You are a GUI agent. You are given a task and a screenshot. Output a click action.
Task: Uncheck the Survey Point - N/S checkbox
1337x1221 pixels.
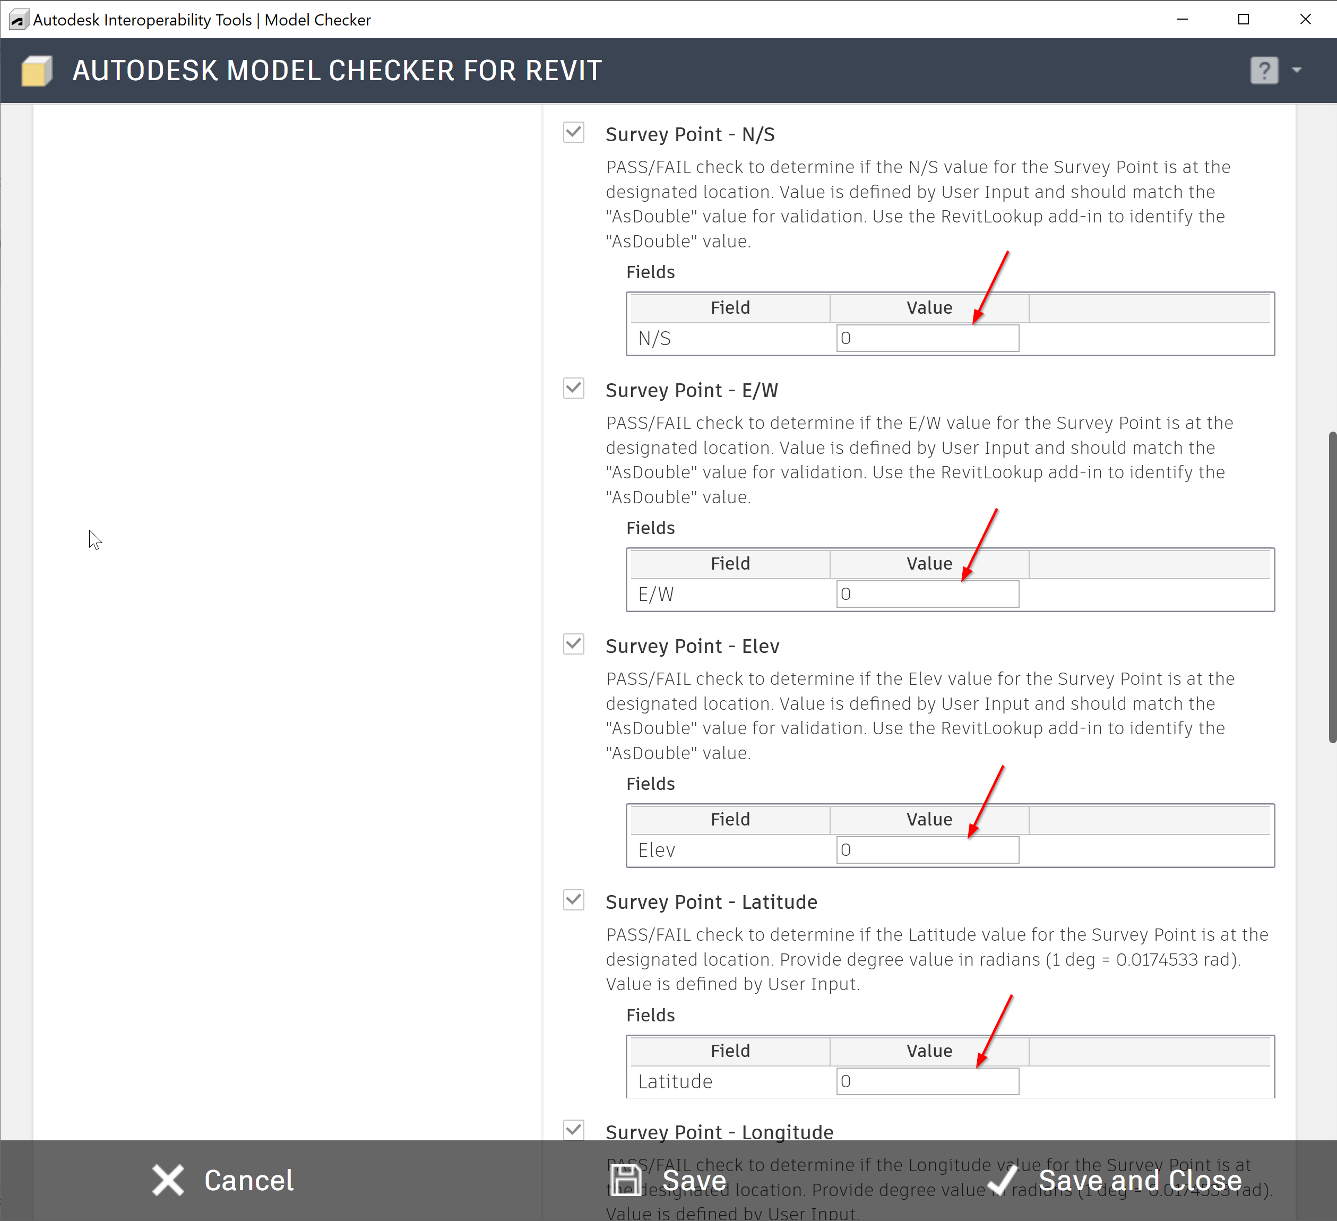pos(574,133)
